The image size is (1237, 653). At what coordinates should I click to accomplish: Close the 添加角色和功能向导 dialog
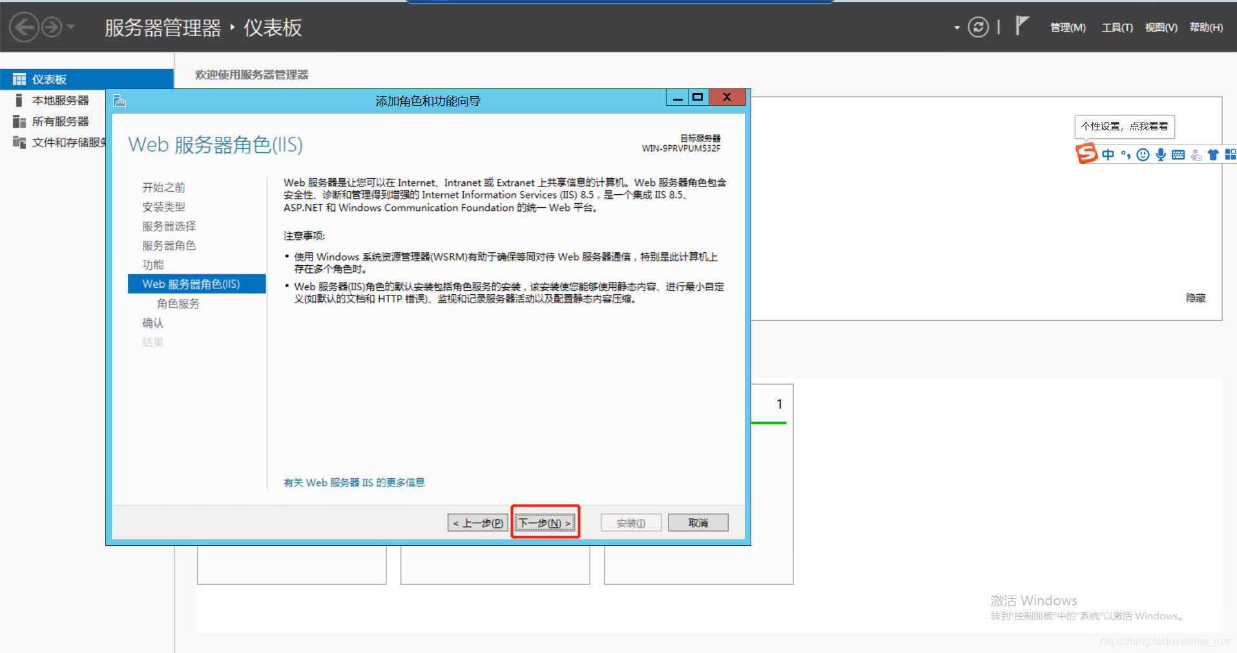click(727, 97)
